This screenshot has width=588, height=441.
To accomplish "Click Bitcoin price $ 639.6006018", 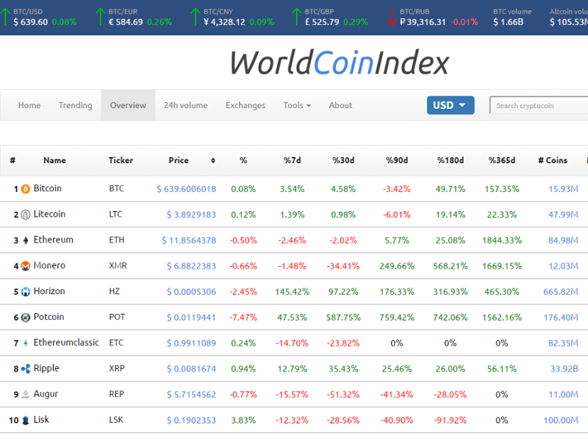I will coord(187,189).
